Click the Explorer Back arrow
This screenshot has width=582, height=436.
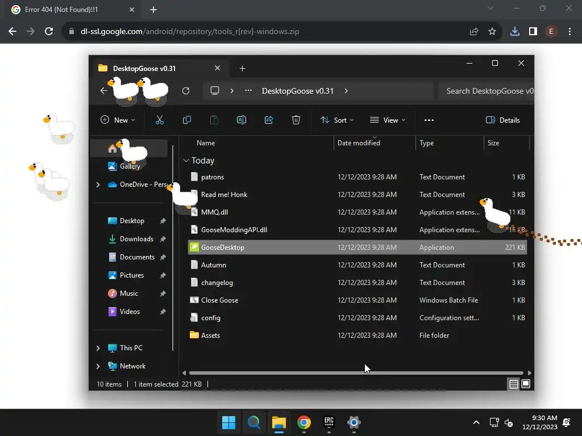pos(104,91)
